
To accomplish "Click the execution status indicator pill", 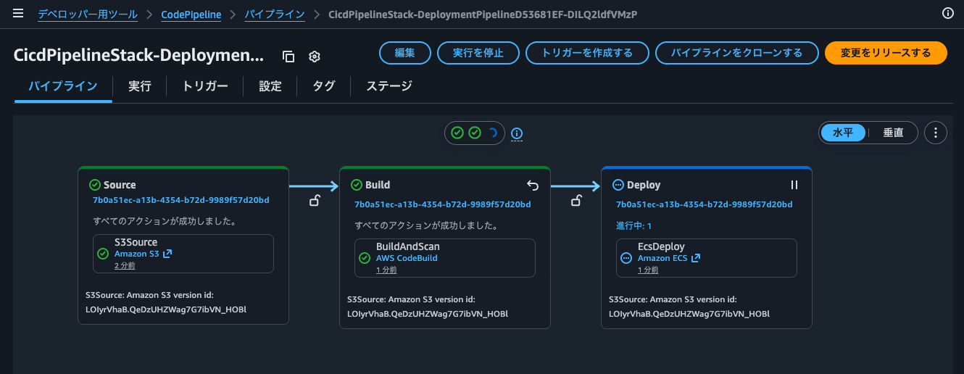I will 475,133.
